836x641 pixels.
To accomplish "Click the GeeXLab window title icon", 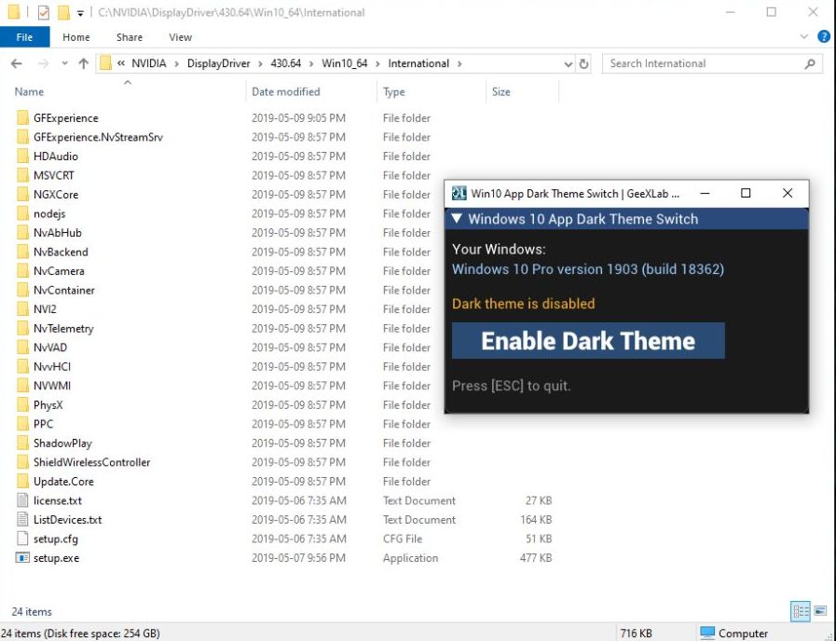I will (459, 193).
